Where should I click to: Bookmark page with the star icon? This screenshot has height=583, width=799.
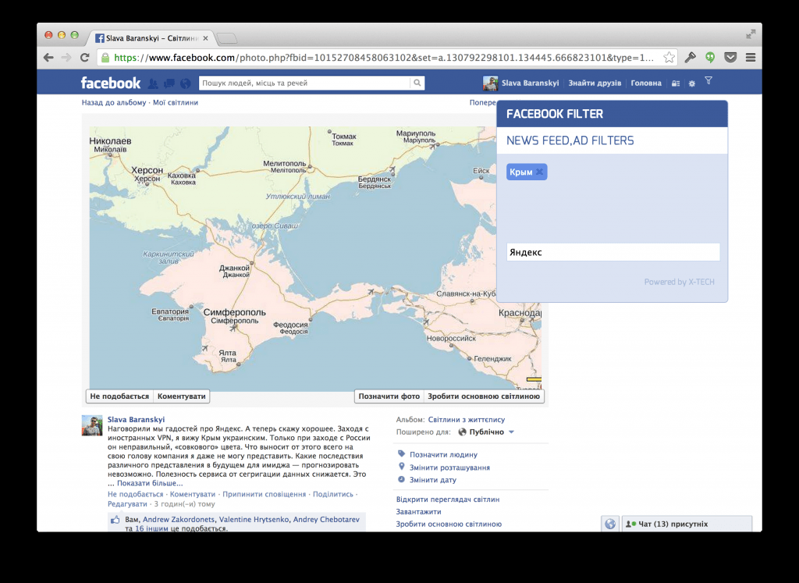[669, 58]
